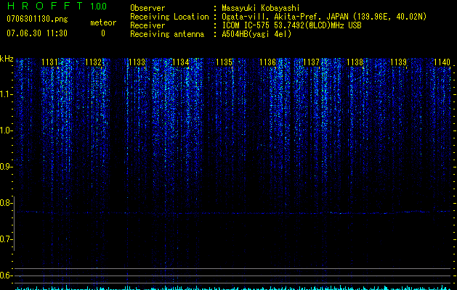Viewport: 457px width, 290px height.
Task: Click the 0.9 frequency axis label
Action: tap(6, 167)
